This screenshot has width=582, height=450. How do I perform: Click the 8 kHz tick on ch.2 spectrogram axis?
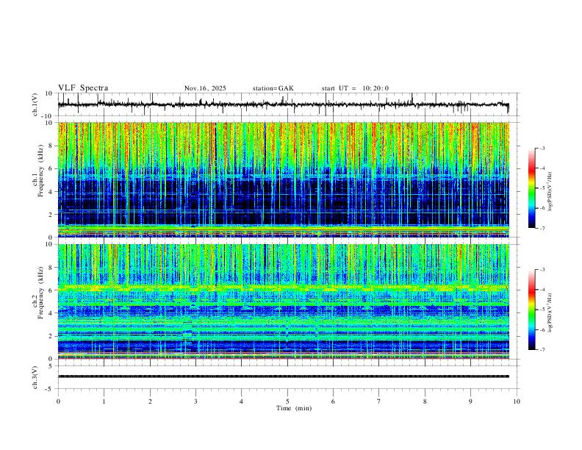tap(52, 268)
